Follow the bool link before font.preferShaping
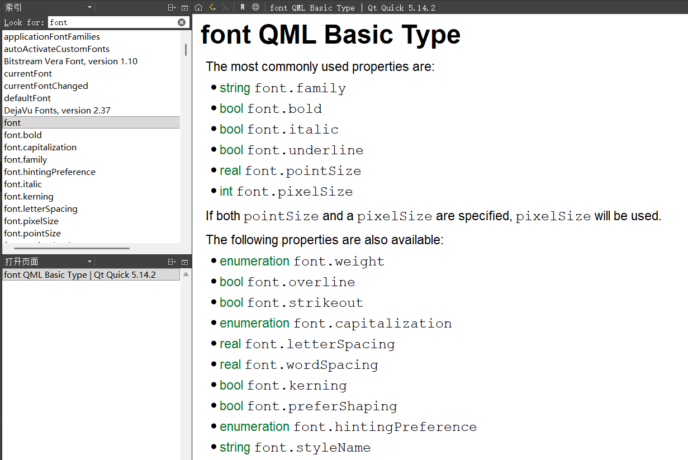Image resolution: width=688 pixels, height=460 pixels. 231,406
